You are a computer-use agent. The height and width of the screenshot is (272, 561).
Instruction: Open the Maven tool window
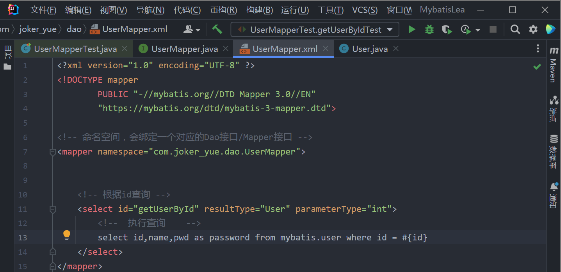(x=553, y=66)
